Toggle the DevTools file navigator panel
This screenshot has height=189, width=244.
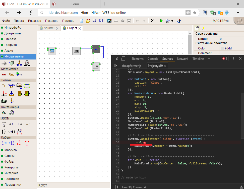click(x=116, y=66)
